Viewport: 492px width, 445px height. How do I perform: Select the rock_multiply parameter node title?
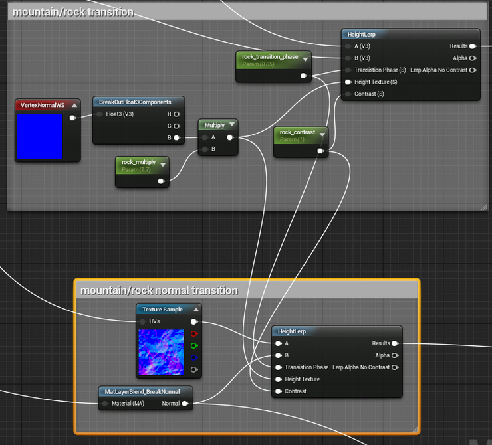tap(139, 162)
